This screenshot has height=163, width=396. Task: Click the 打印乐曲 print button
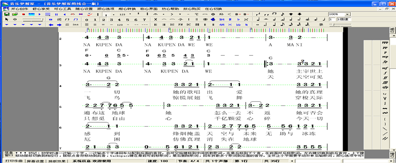(x=14, y=161)
